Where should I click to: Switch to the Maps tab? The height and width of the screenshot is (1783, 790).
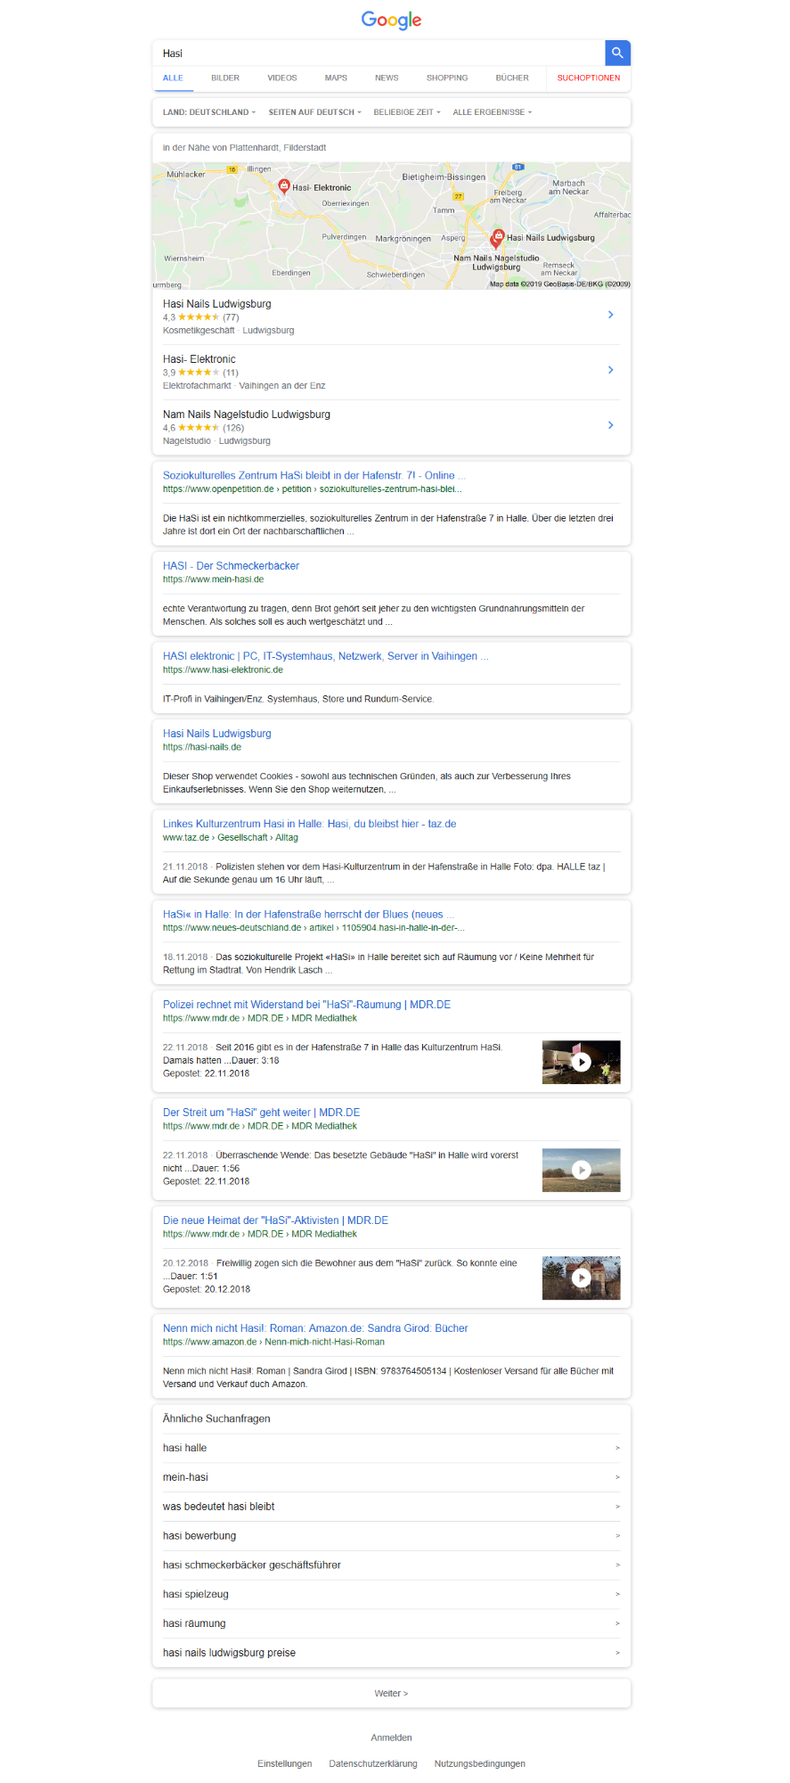(336, 78)
